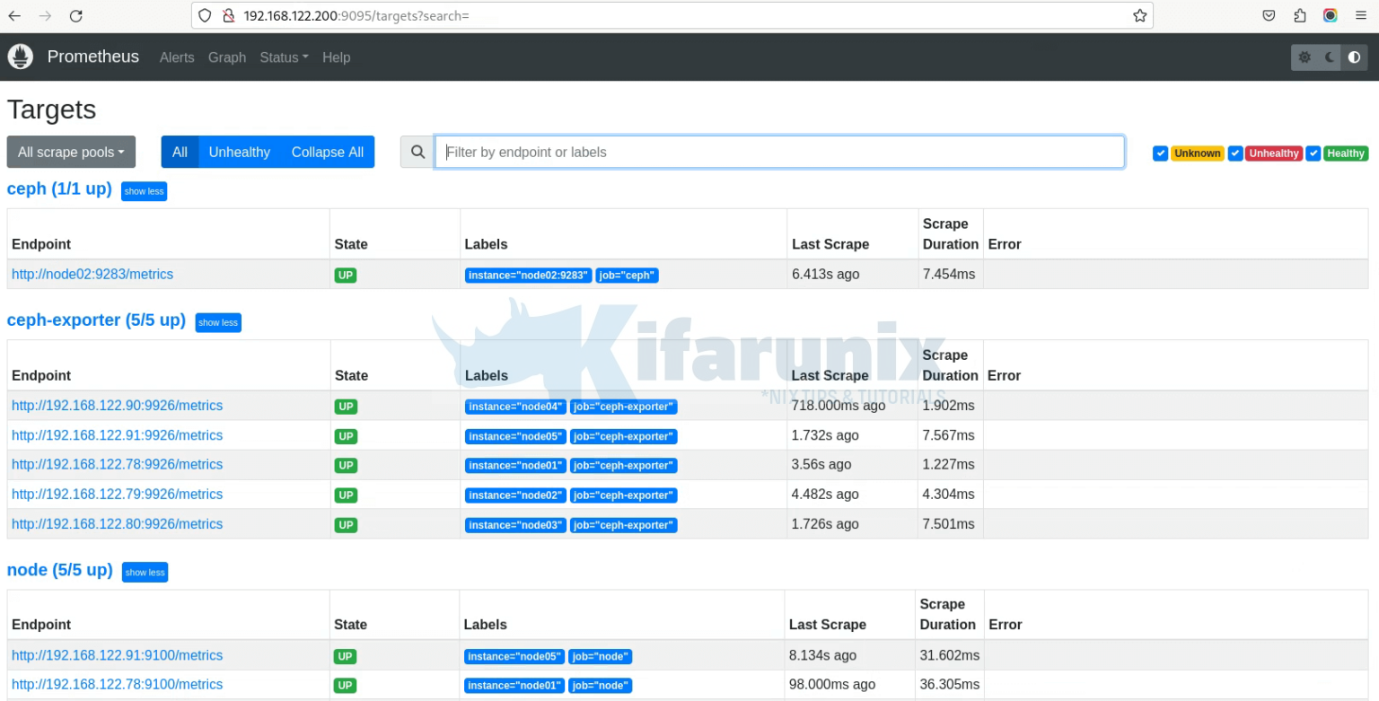Disable the Unhealthy filter checkbox
Viewport: 1379px width, 701px height.
tap(1234, 153)
